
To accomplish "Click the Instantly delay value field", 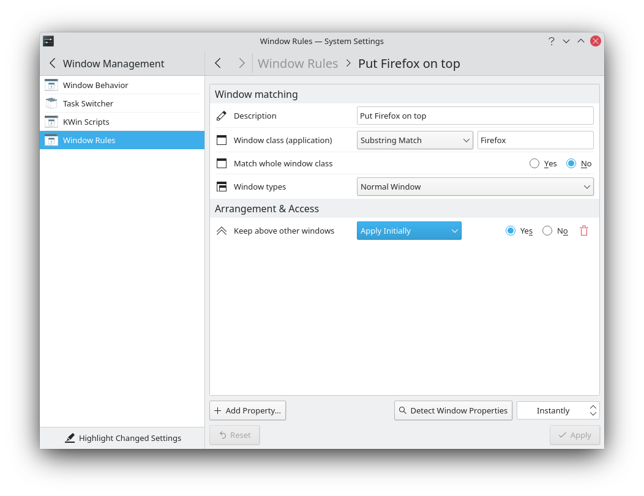I will click(x=553, y=410).
